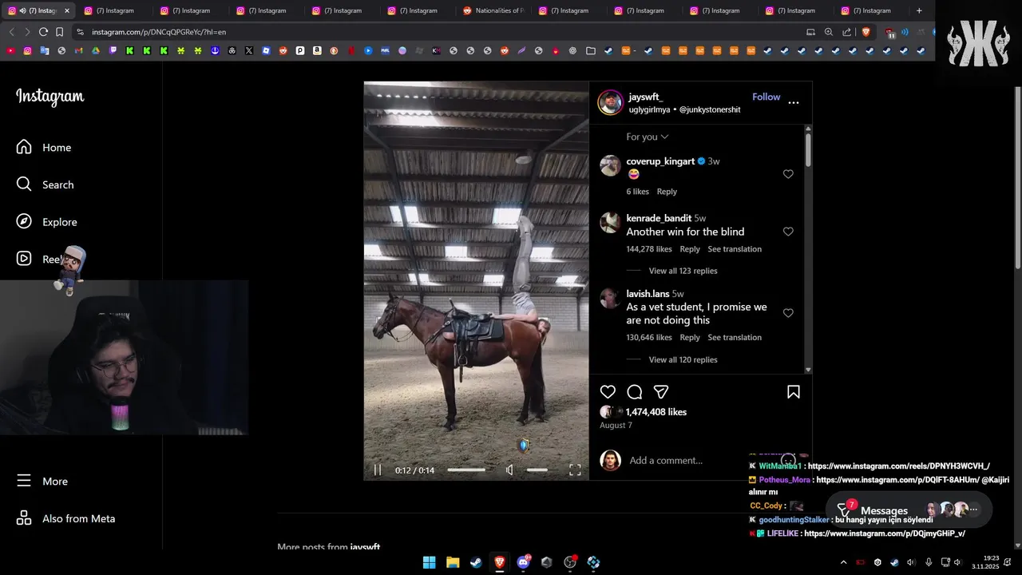
Task: Open Steam from taskbar
Action: click(476, 562)
